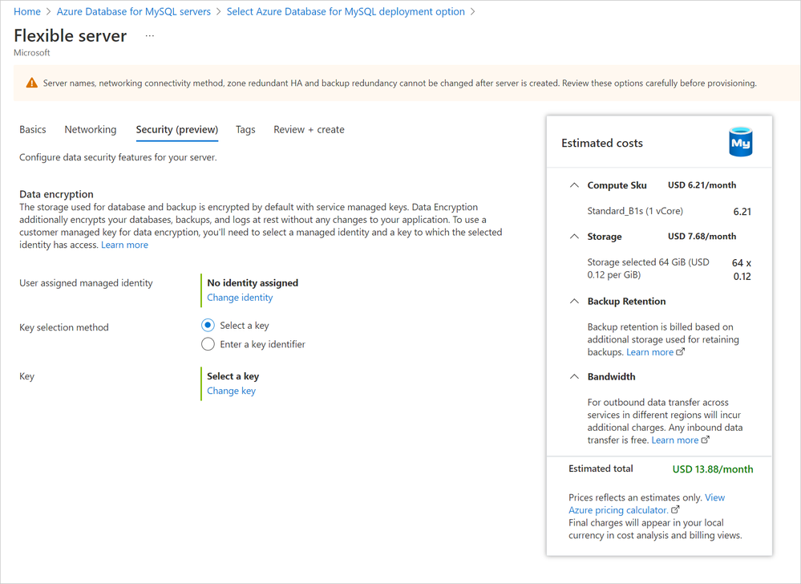
Task: Choose 'Enter a key identifier' radio option
Action: [x=208, y=344]
